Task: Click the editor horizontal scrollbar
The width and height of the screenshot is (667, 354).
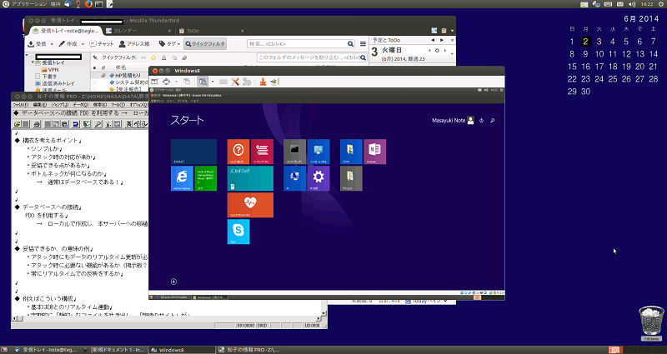Action: (168, 318)
